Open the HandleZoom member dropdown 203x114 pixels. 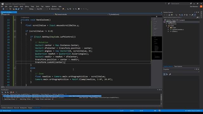coord(135,15)
